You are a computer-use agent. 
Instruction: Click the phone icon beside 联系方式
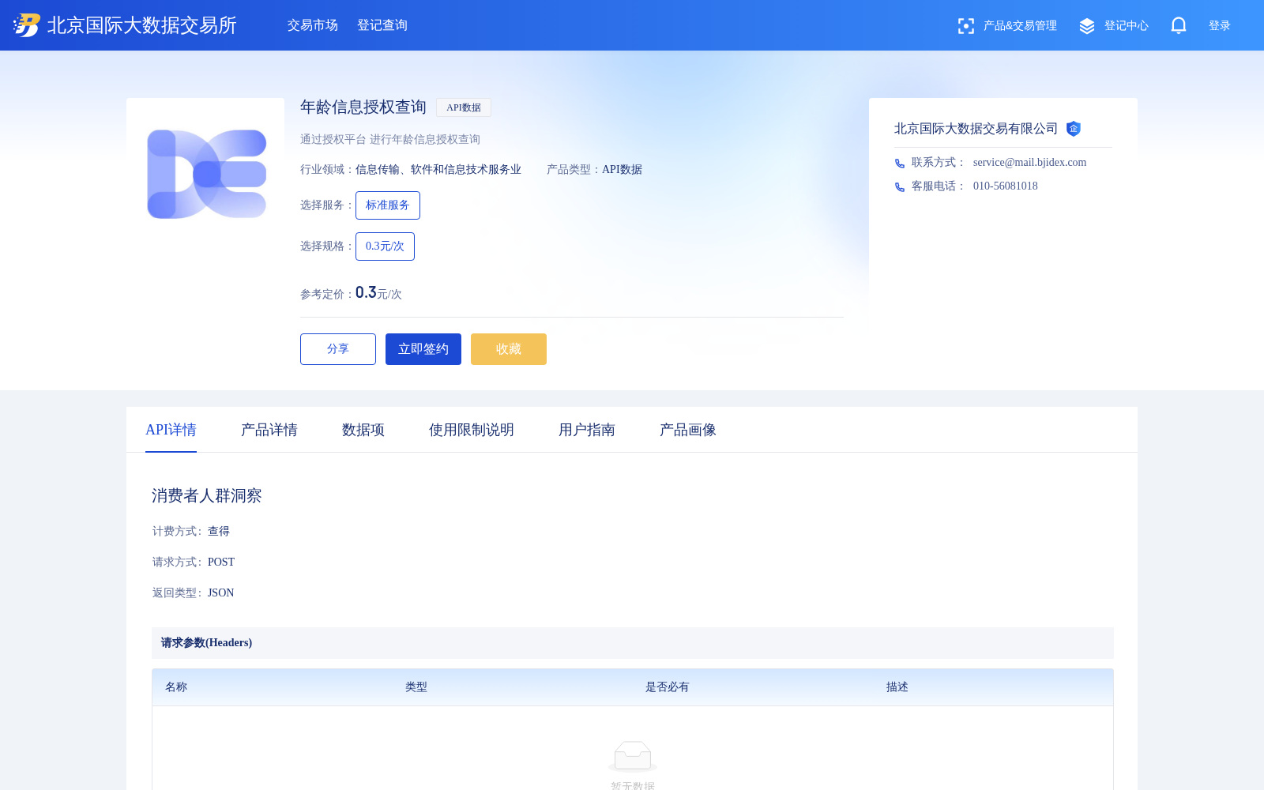(x=900, y=164)
